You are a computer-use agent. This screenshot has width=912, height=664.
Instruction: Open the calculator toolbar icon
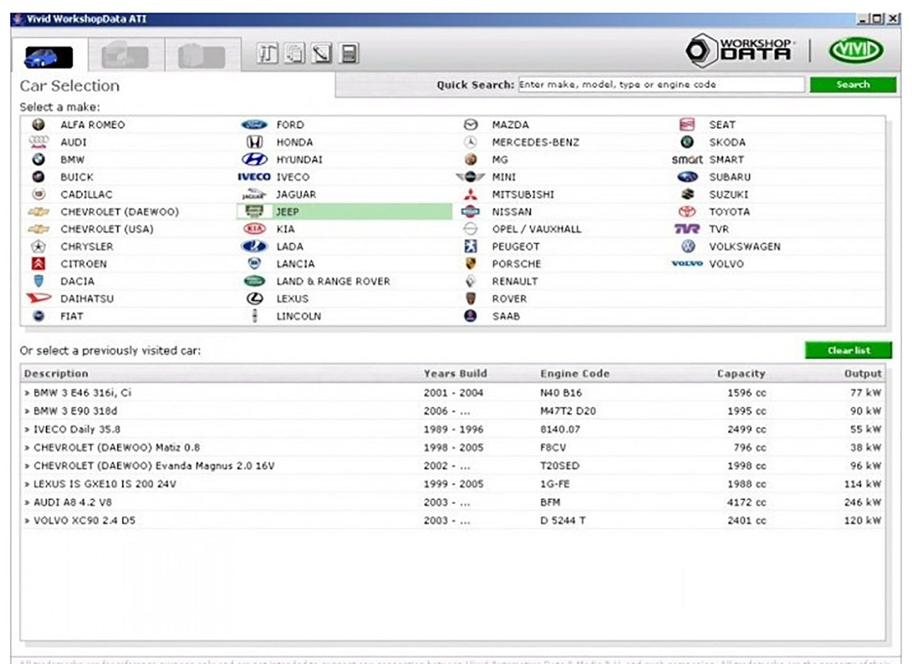tap(348, 54)
